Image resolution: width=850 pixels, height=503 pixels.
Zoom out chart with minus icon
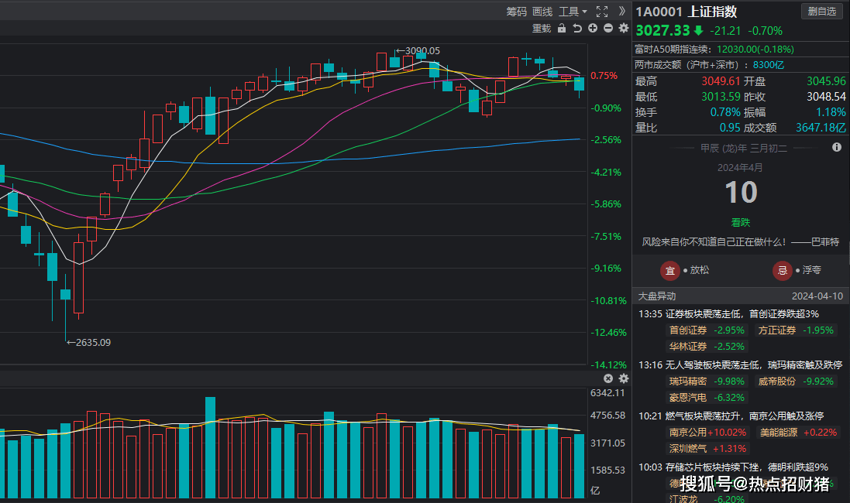coord(608,29)
